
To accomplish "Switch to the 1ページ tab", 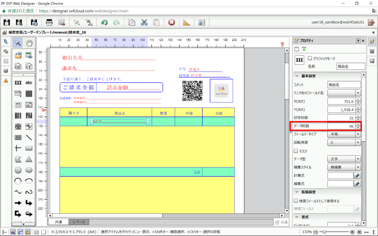I will [x=79, y=222].
